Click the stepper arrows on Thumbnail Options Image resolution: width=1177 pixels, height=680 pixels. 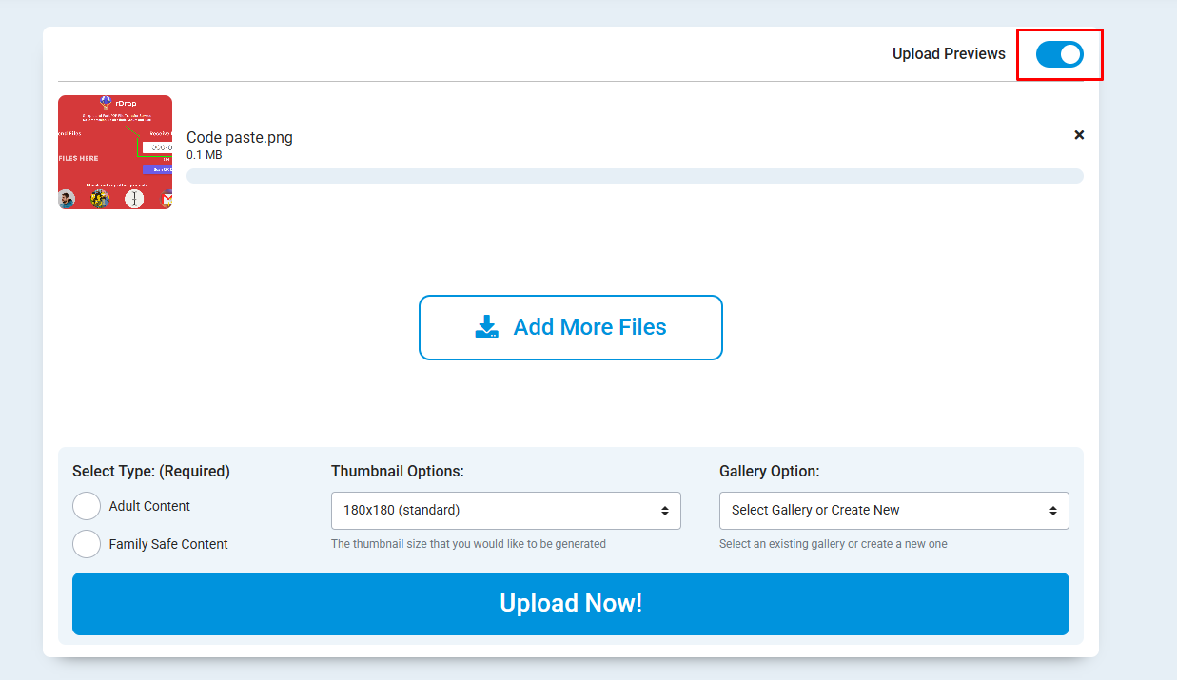(666, 511)
